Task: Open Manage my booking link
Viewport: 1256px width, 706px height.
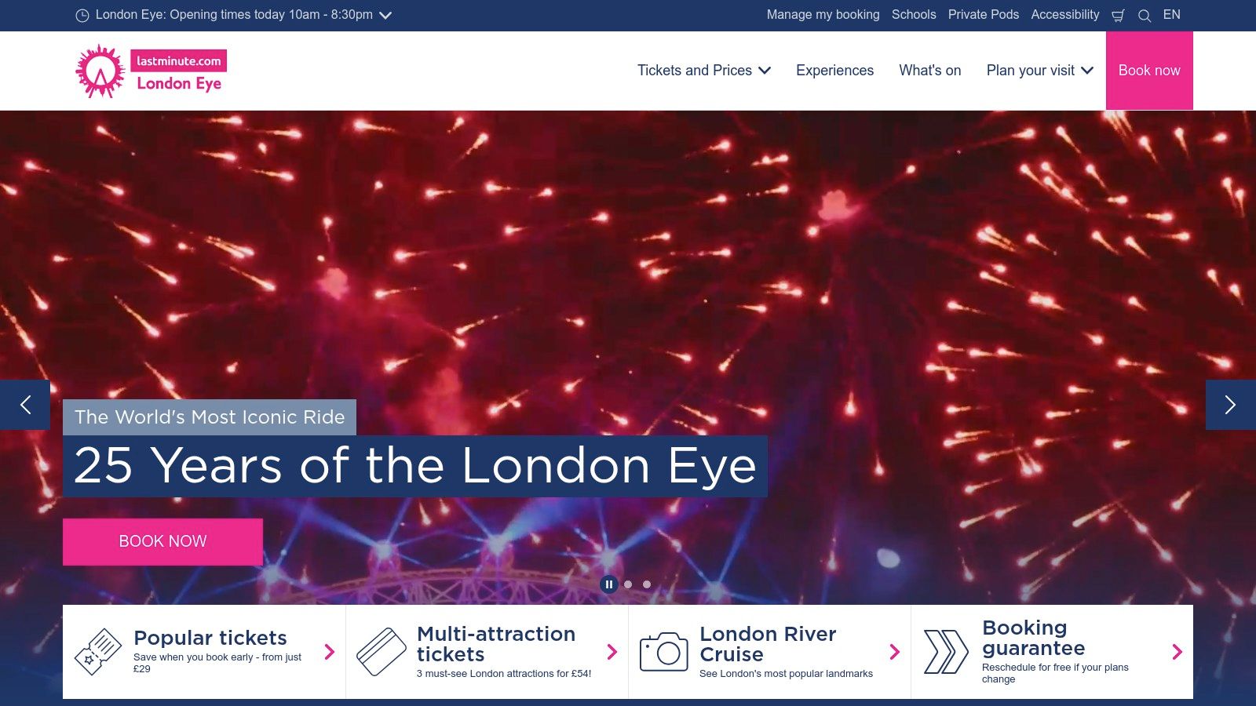Action: click(823, 15)
